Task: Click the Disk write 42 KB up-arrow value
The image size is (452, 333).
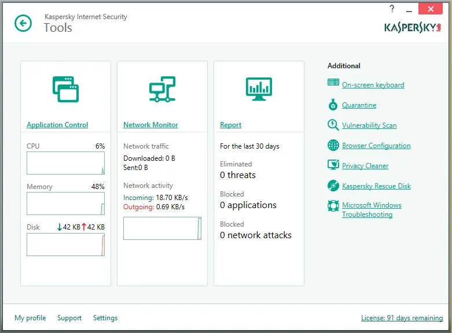Action: [x=93, y=227]
